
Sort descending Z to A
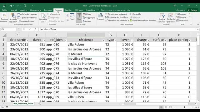(x=67, y=20)
